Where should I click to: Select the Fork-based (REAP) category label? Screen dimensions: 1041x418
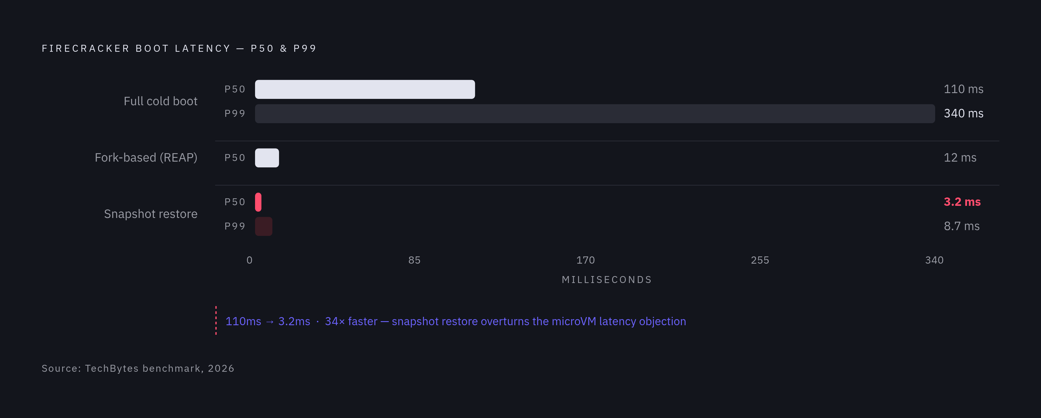pos(146,158)
